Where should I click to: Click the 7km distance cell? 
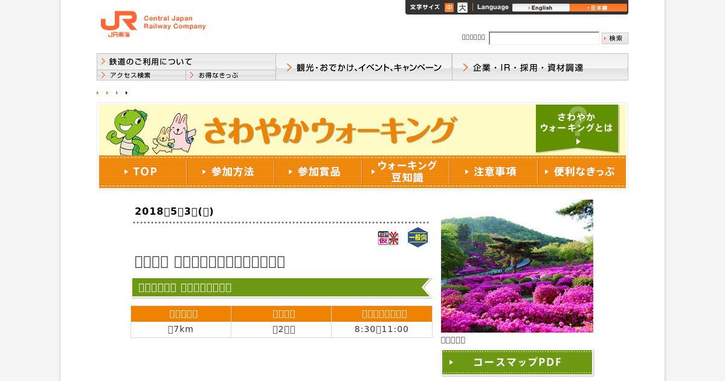click(181, 330)
